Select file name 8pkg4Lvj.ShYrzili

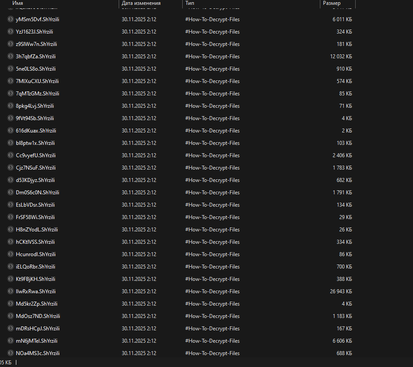point(35,106)
